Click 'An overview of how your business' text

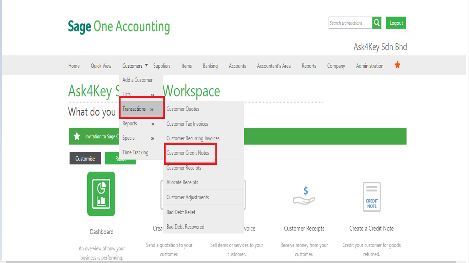point(102,253)
